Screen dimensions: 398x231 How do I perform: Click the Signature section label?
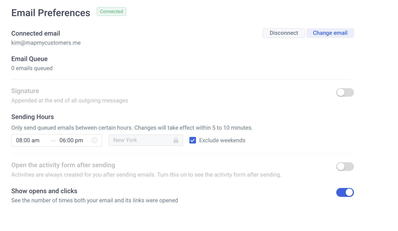[25, 91]
